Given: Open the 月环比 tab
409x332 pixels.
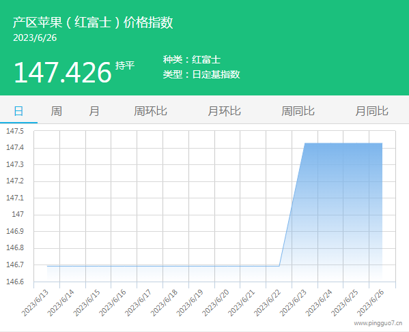Looking at the screenshot, I should [225, 111].
